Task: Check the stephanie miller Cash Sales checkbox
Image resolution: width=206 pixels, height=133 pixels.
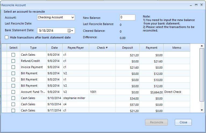Action: [x=13, y=98]
